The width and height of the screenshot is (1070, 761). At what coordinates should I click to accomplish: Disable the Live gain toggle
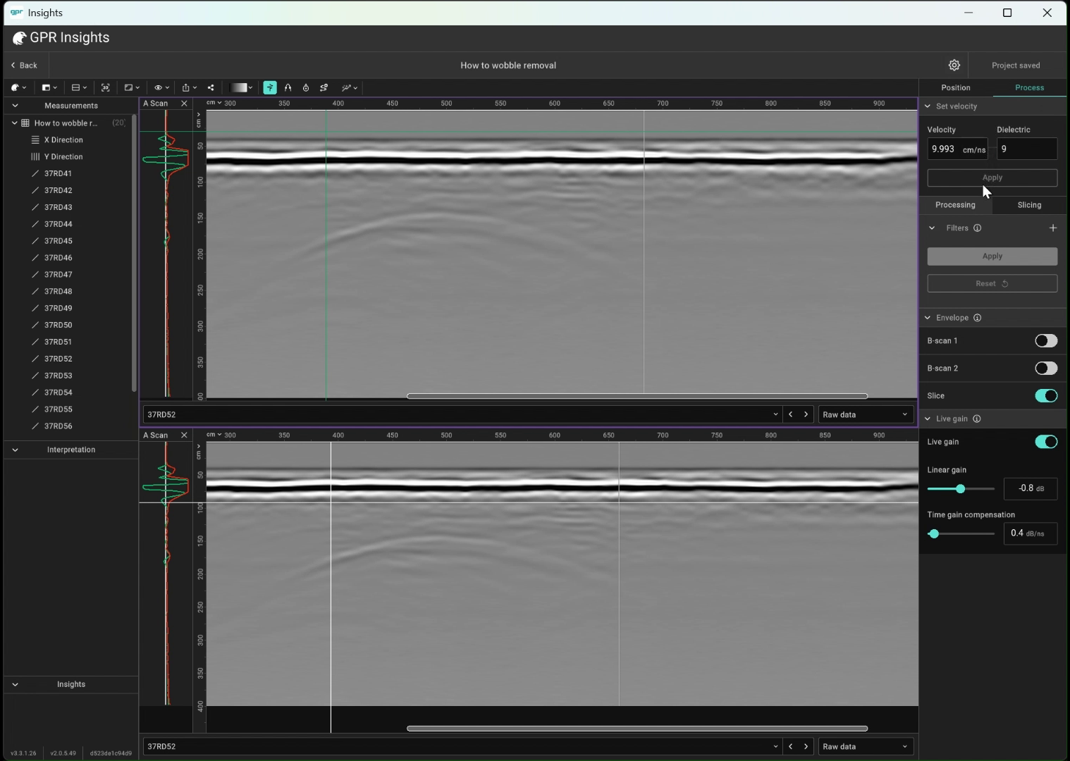point(1045,442)
